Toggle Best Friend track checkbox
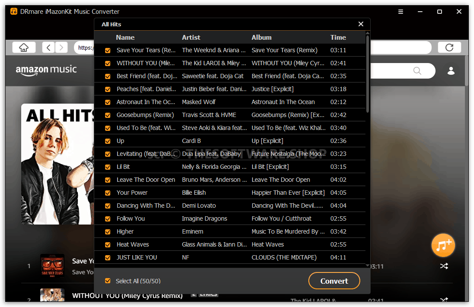The image size is (474, 307). click(x=108, y=76)
